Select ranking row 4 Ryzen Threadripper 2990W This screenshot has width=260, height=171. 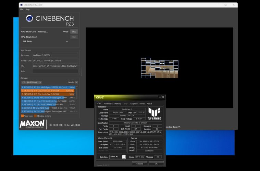click(48, 98)
